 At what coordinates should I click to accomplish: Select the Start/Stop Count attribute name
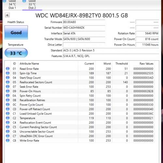click(x=30, y=78)
